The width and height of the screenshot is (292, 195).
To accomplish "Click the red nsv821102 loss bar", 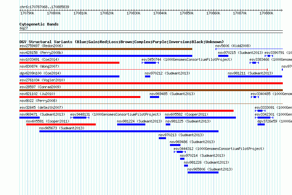I will [80, 97].
